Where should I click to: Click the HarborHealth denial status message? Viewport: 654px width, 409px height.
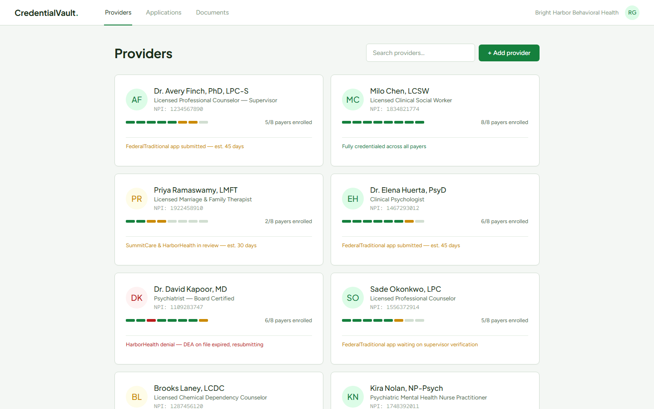point(194,344)
